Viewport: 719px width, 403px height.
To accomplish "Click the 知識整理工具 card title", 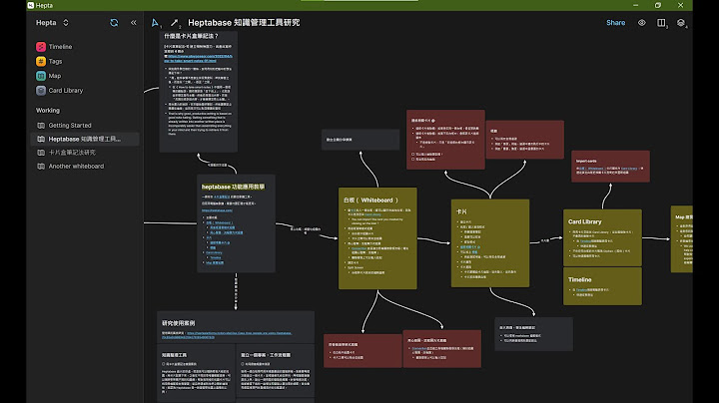I will pos(174,355).
